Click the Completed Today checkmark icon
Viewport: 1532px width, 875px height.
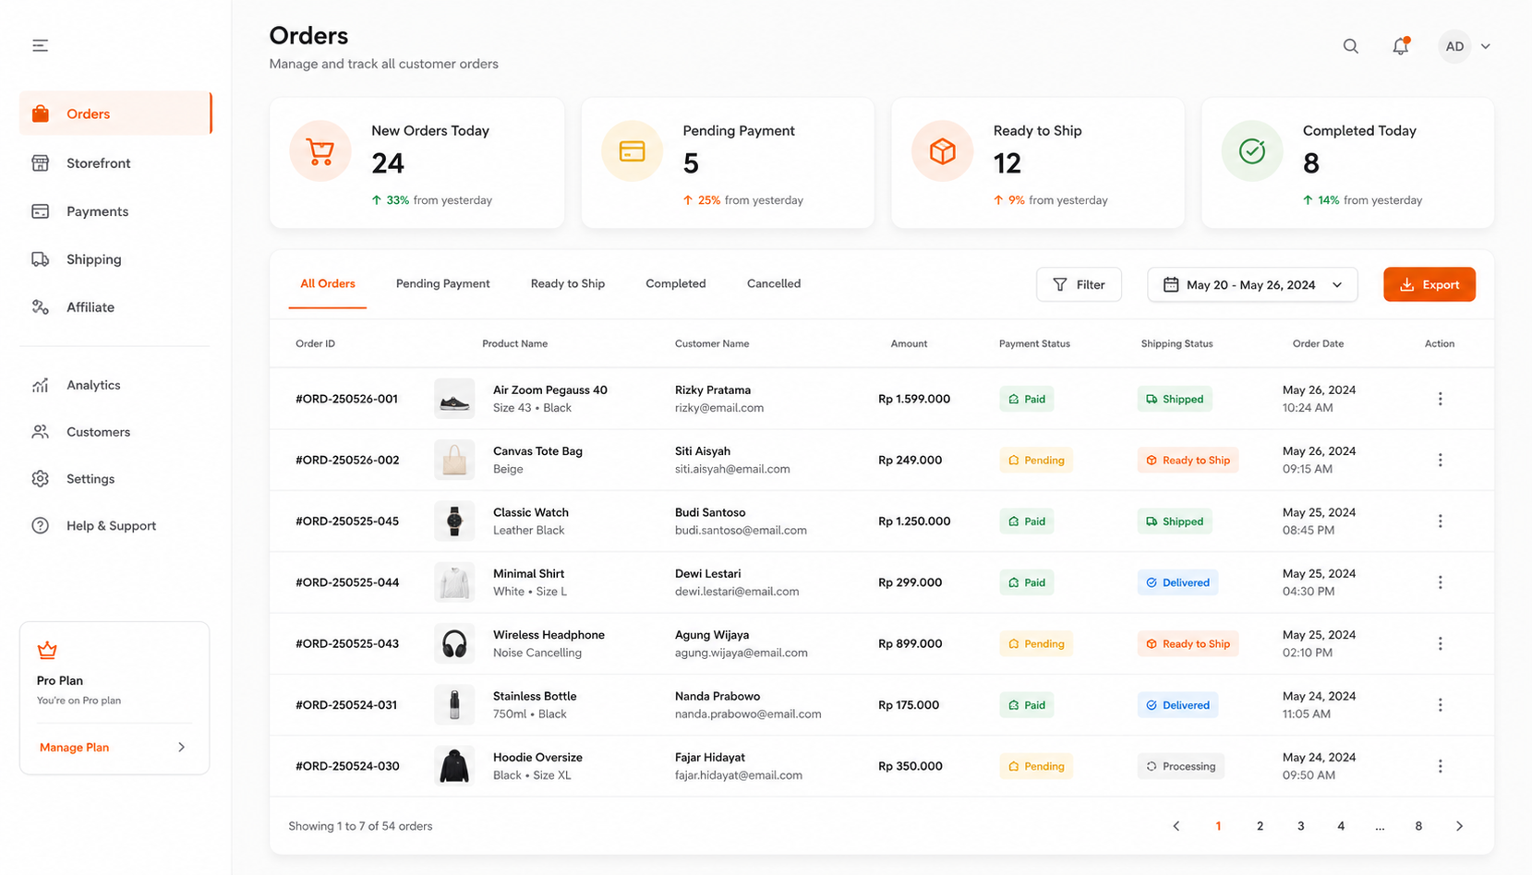[1252, 151]
